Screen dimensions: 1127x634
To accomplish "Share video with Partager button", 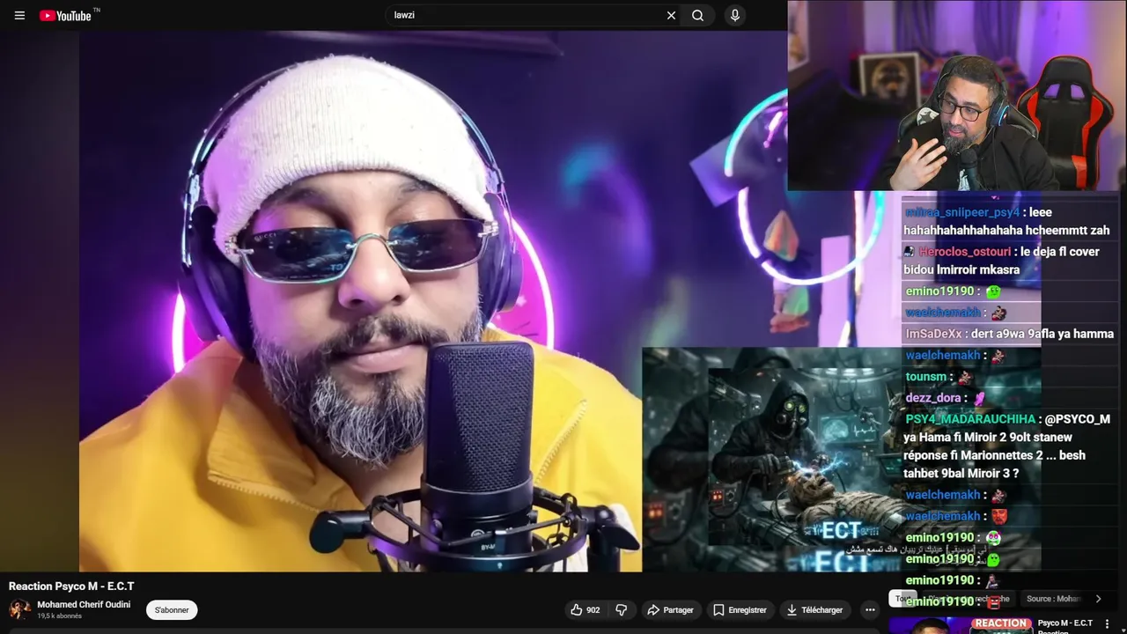I will (670, 609).
